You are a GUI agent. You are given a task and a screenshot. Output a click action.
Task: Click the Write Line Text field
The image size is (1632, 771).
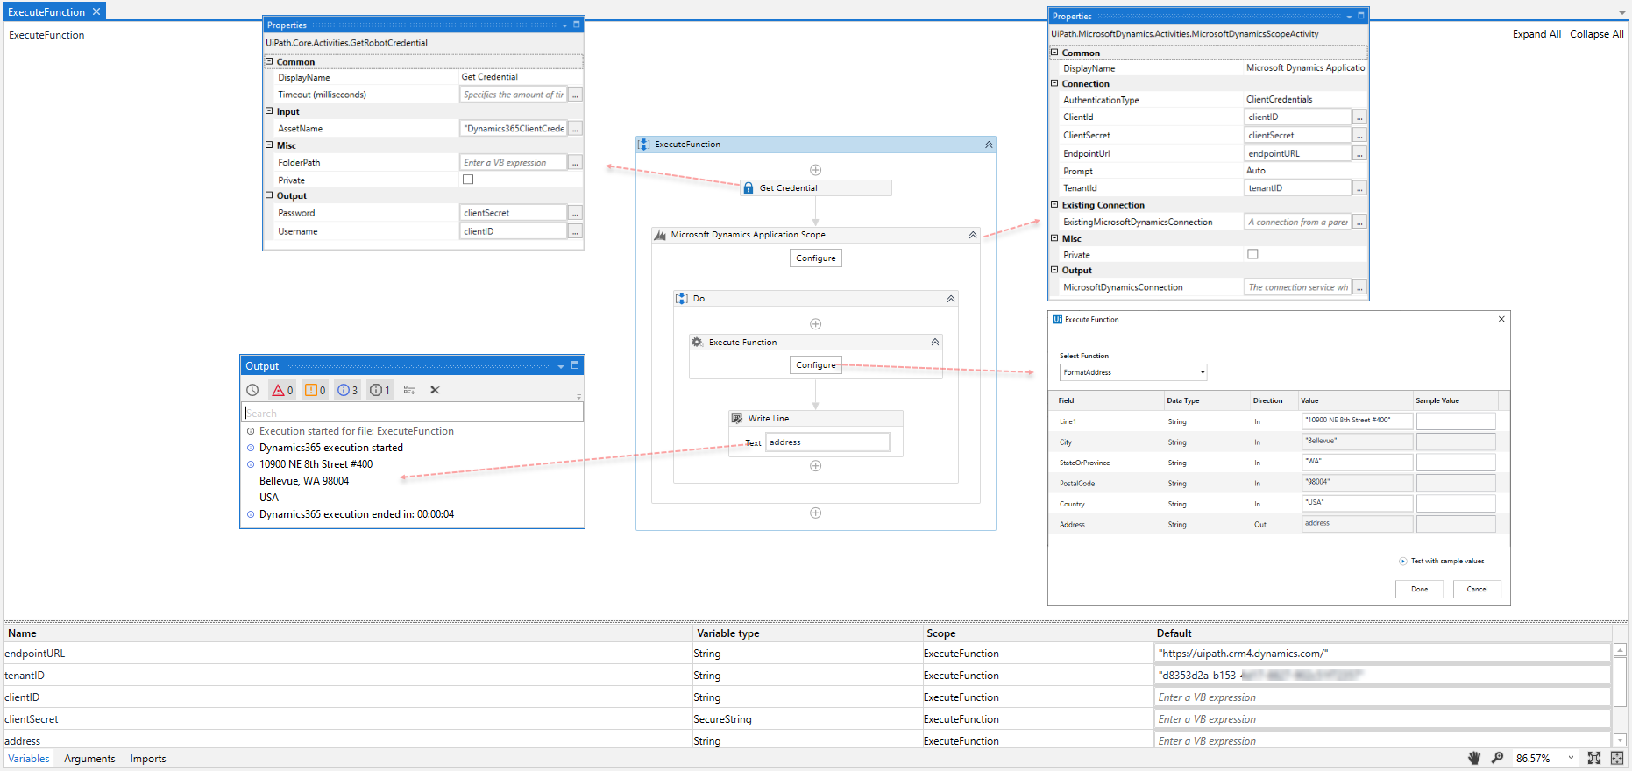click(827, 442)
